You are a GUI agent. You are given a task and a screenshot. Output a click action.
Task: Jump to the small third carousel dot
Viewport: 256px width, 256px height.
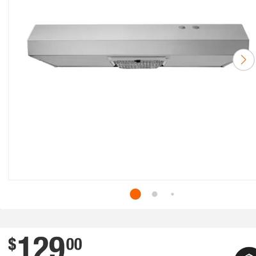click(172, 194)
